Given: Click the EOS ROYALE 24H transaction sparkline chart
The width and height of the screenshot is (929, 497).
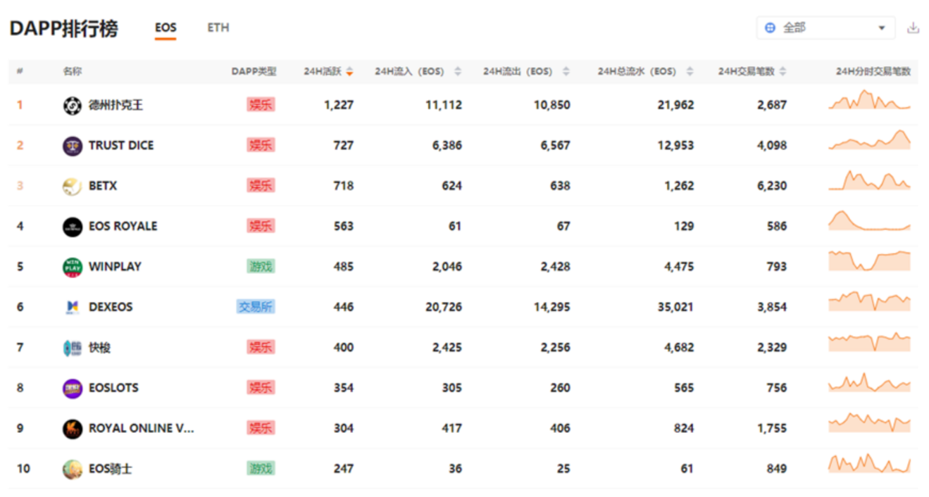Looking at the screenshot, I should 870,221.
